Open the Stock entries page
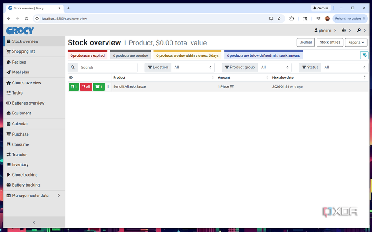372x232 pixels. point(330,42)
